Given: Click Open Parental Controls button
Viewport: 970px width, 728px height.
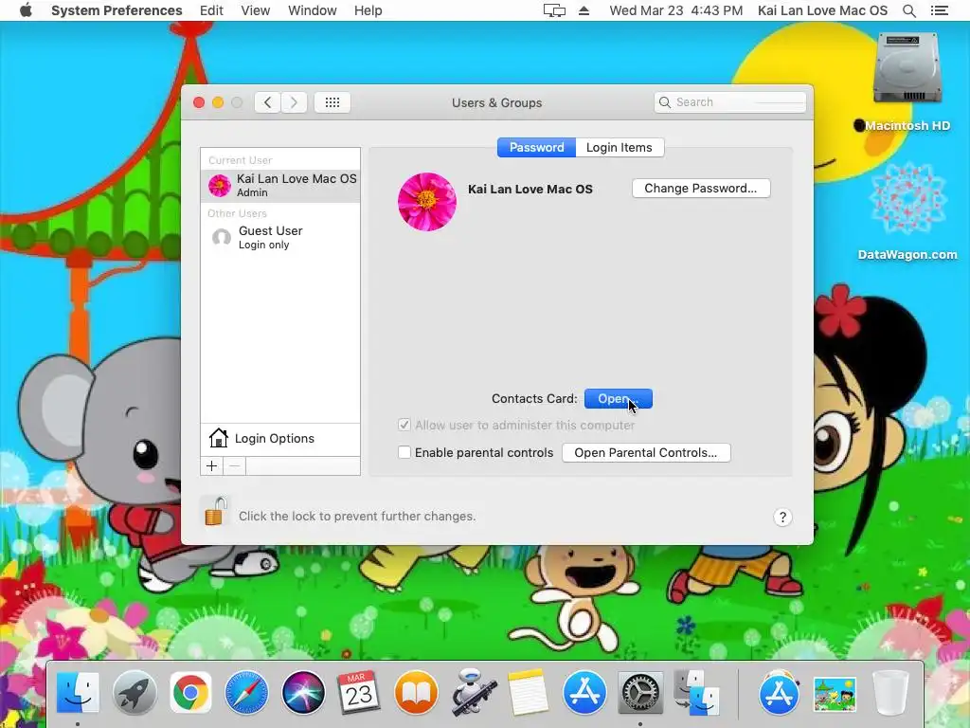Looking at the screenshot, I should pos(646,452).
